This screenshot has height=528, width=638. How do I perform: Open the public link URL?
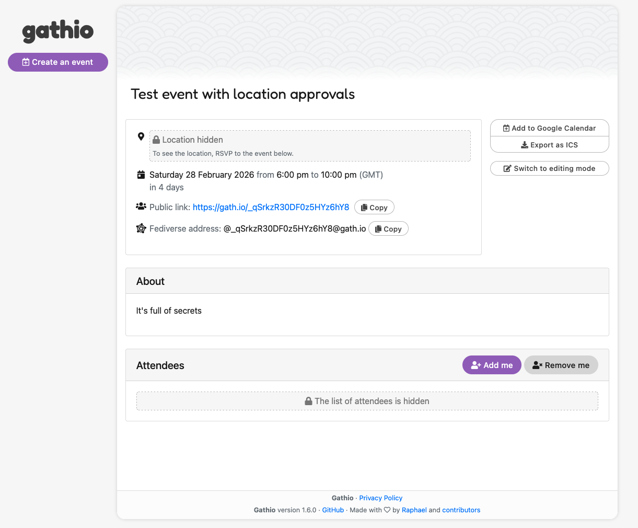click(x=271, y=207)
